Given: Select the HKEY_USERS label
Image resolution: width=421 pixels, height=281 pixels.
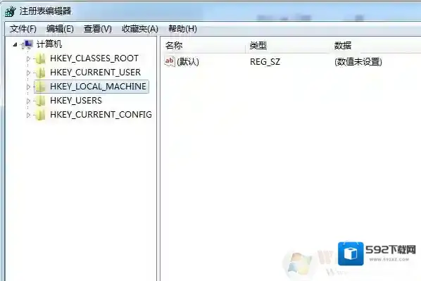Looking at the screenshot, I should pos(76,101).
